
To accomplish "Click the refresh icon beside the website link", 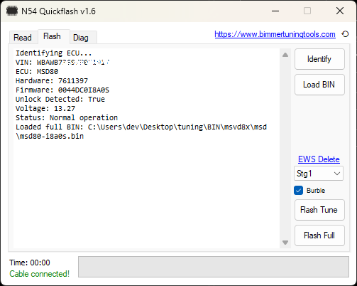I will pos(345,34).
